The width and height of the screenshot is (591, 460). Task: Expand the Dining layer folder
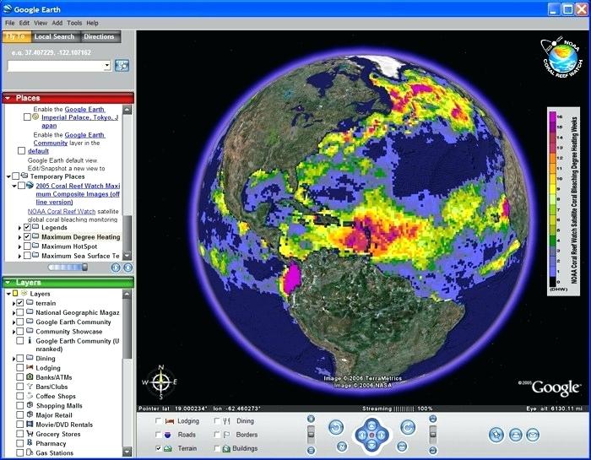(x=14, y=359)
